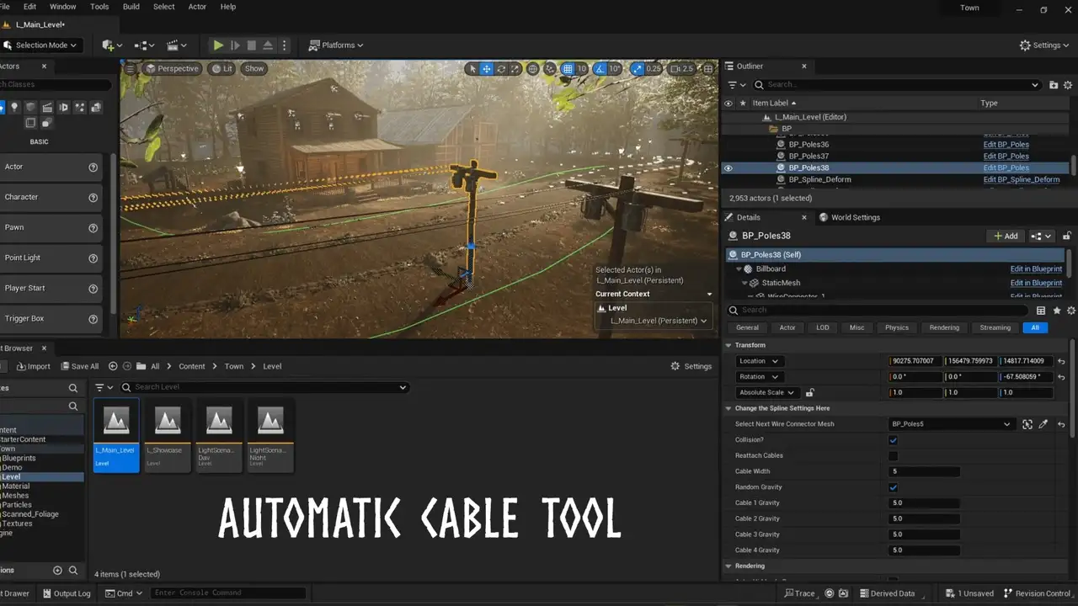
Task: Select the translate gizmo tool in viewport
Action: click(x=487, y=69)
